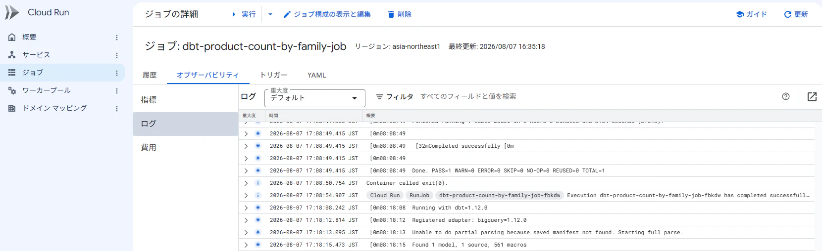The height and width of the screenshot is (251, 822).
Task: Click the 概要 column header in log table
Action: [x=371, y=116]
